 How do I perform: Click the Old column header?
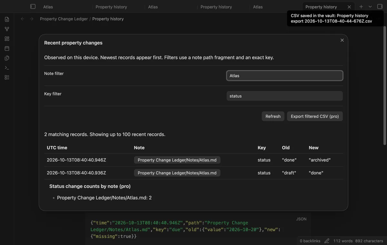(x=286, y=148)
